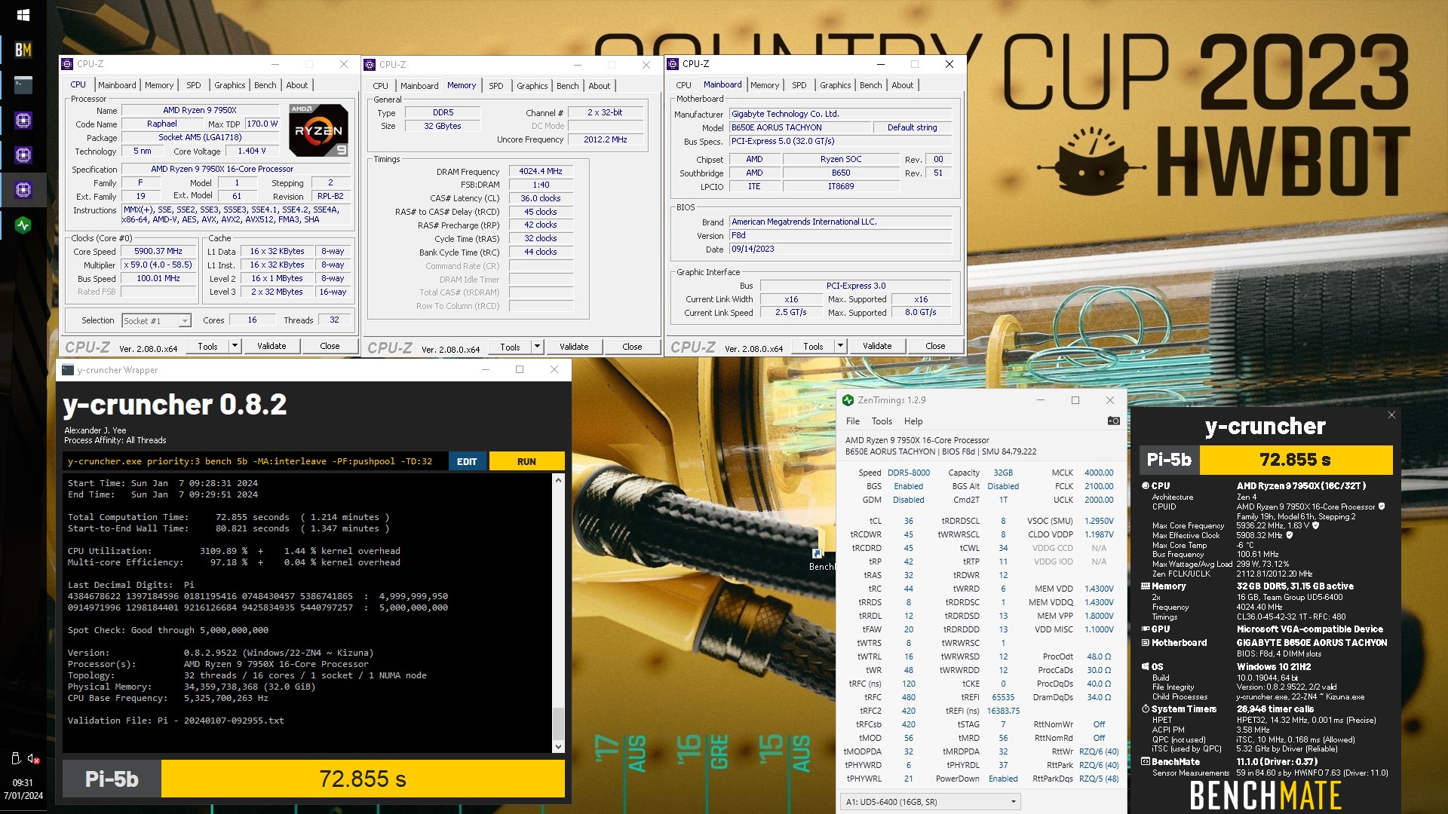Click Validate in the CPU-Z CPU window

[x=271, y=346]
